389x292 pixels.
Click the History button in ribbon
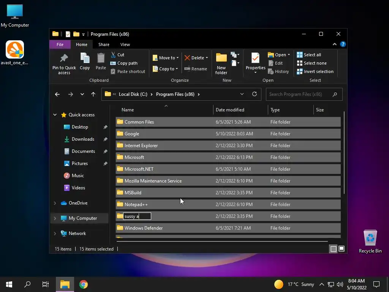click(278, 71)
